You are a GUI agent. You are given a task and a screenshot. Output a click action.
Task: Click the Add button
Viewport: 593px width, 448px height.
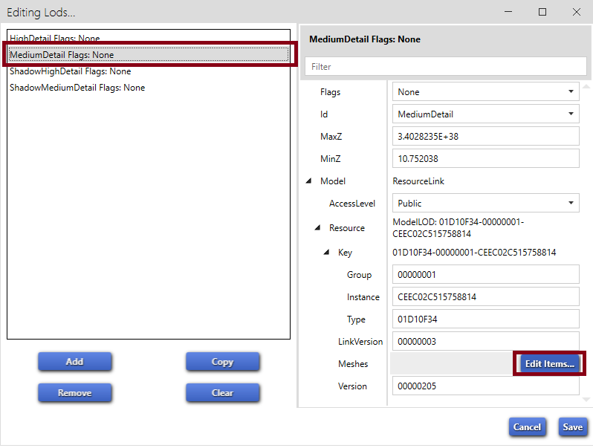click(74, 362)
